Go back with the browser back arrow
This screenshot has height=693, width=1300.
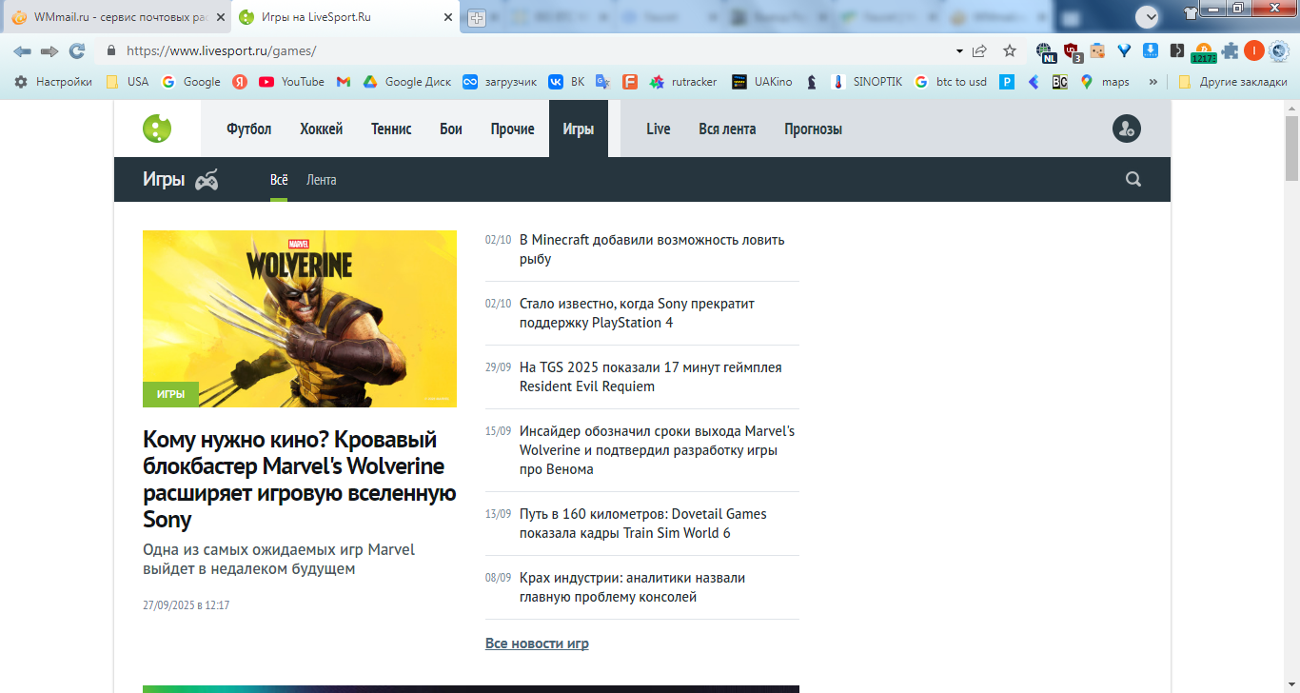click(x=22, y=50)
